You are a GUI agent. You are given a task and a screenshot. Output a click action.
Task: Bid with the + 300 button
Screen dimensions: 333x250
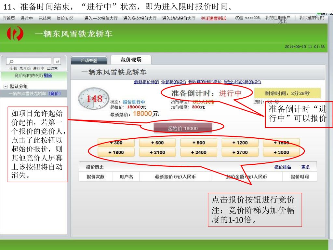click(x=116, y=143)
